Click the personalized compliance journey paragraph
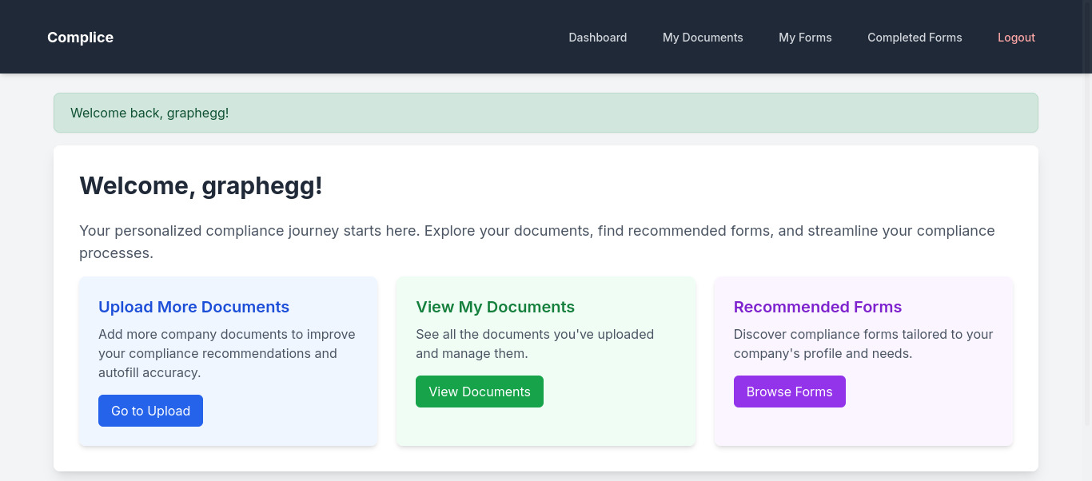 [x=537, y=242]
